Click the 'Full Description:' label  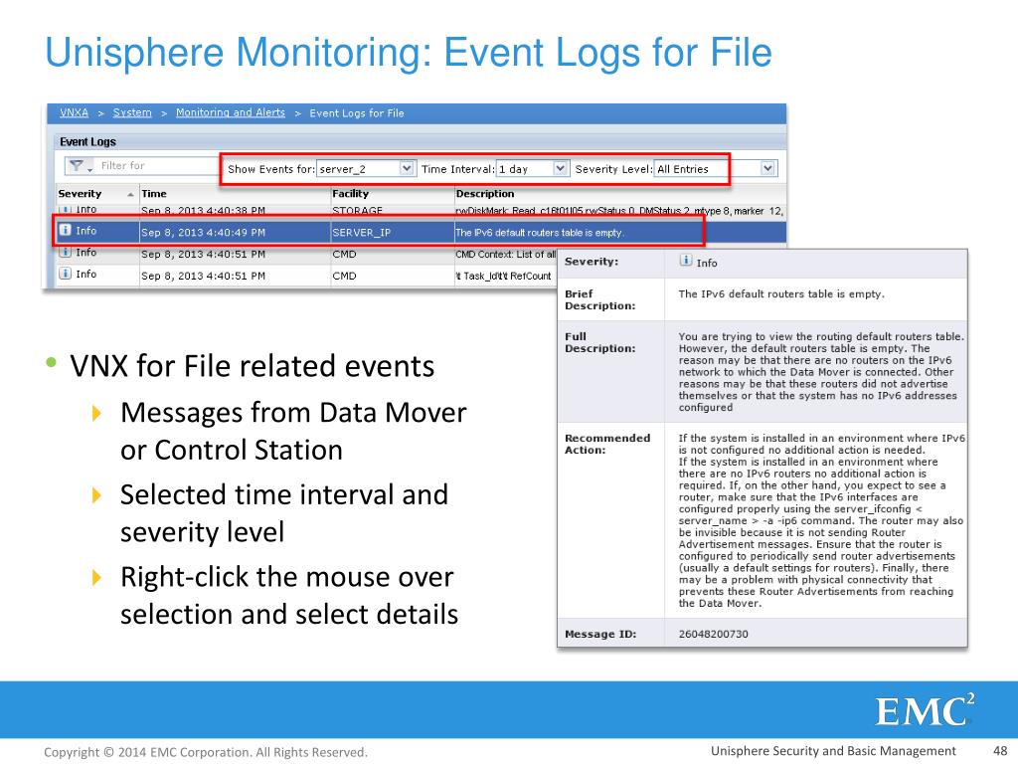pyautogui.click(x=599, y=342)
